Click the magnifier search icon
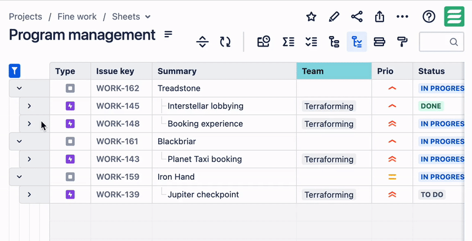Screen dimensions: 472x241 pyautogui.click(x=454, y=42)
